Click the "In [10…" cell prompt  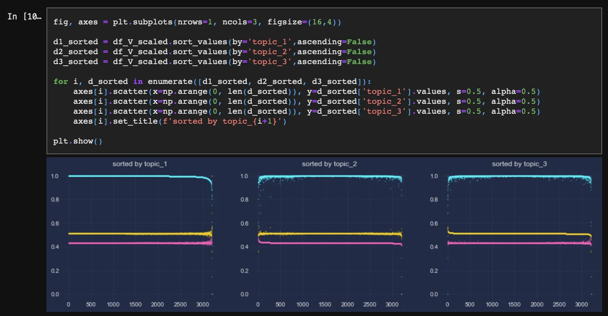pos(24,17)
